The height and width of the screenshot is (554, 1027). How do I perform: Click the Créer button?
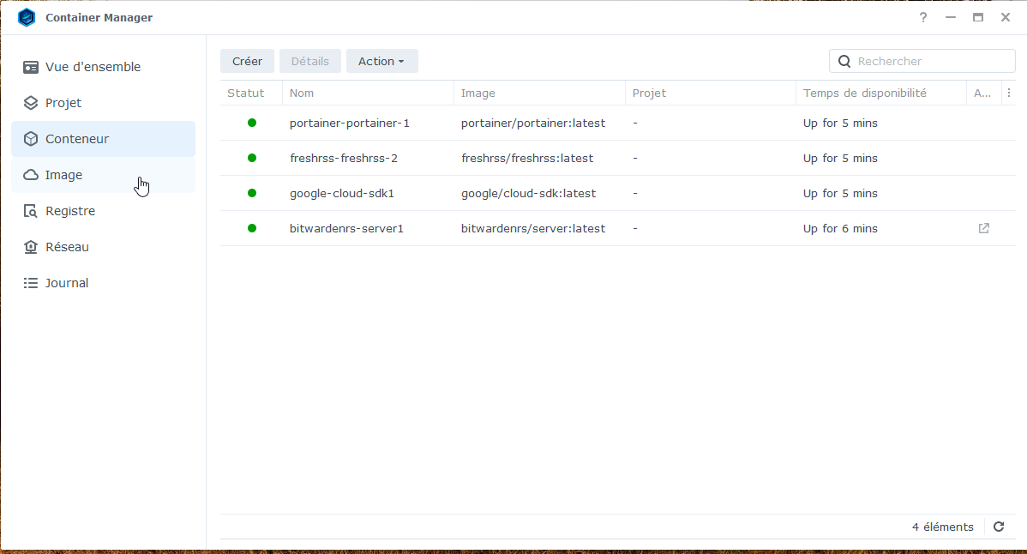coord(247,61)
